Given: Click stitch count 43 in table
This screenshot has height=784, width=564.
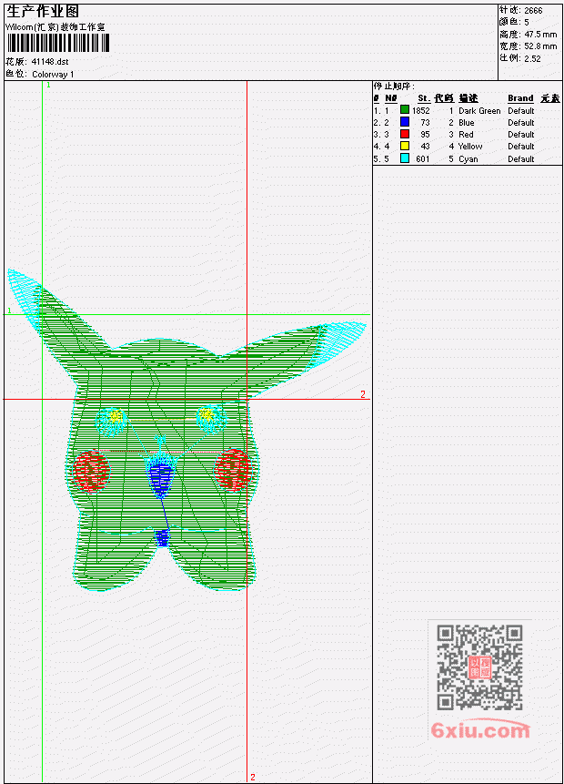Looking at the screenshot, I should [x=425, y=147].
